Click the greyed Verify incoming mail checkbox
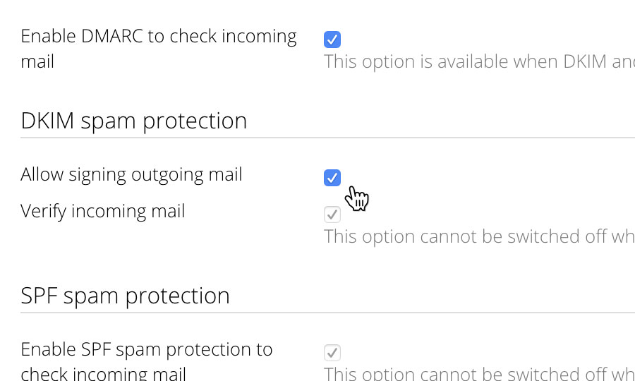 [332, 214]
